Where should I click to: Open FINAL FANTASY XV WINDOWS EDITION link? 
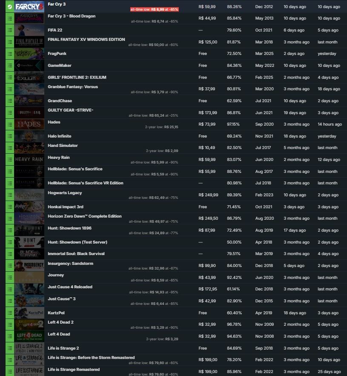[x=86, y=39]
